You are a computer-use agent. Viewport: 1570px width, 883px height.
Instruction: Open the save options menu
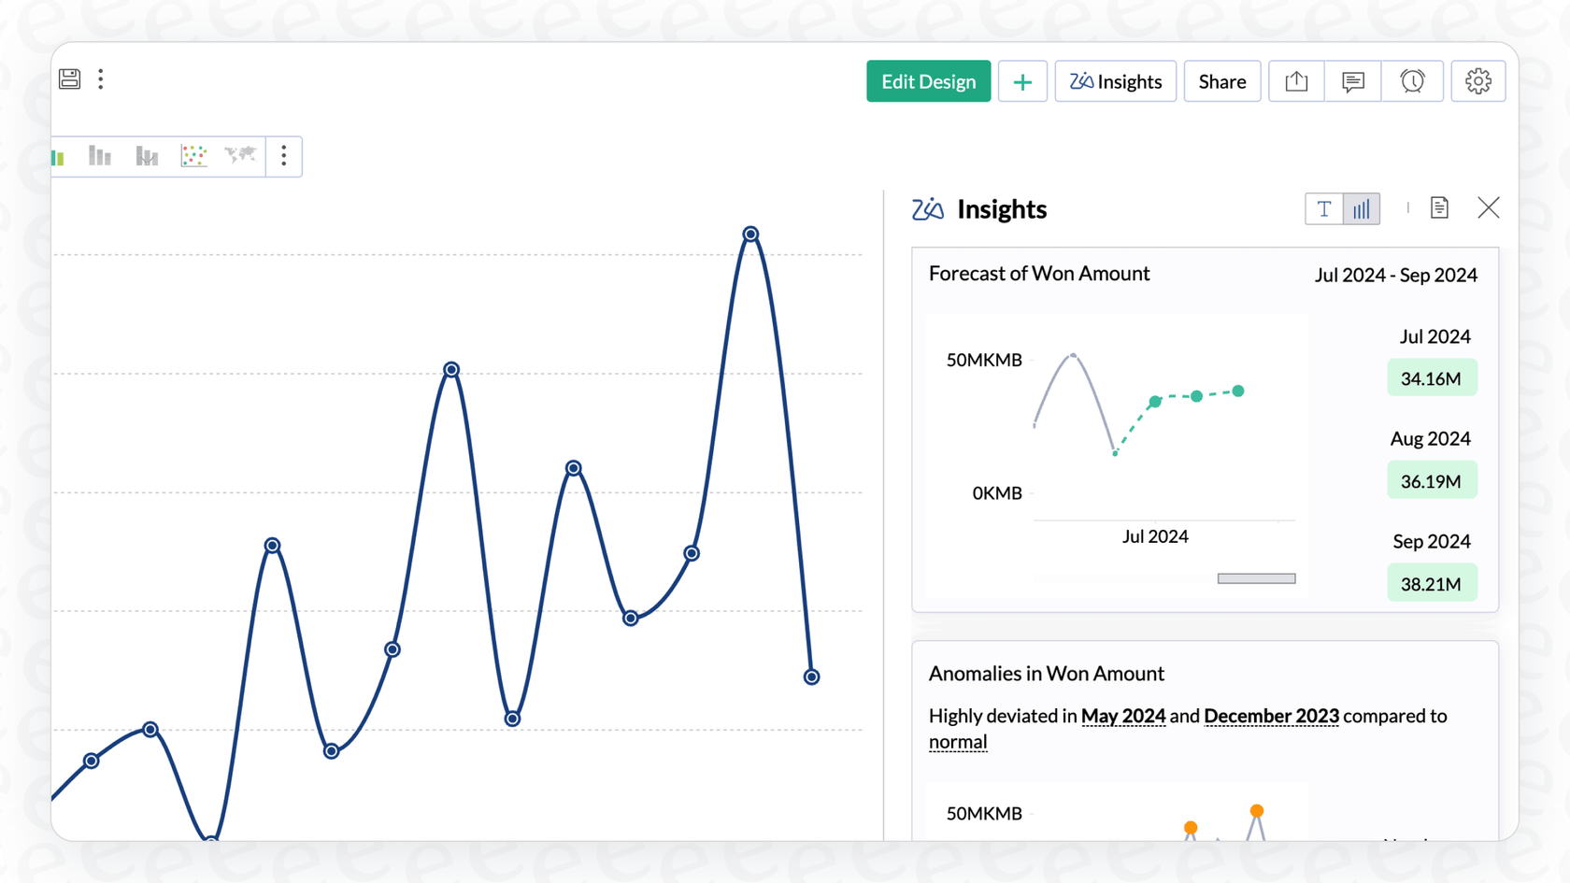[100, 78]
